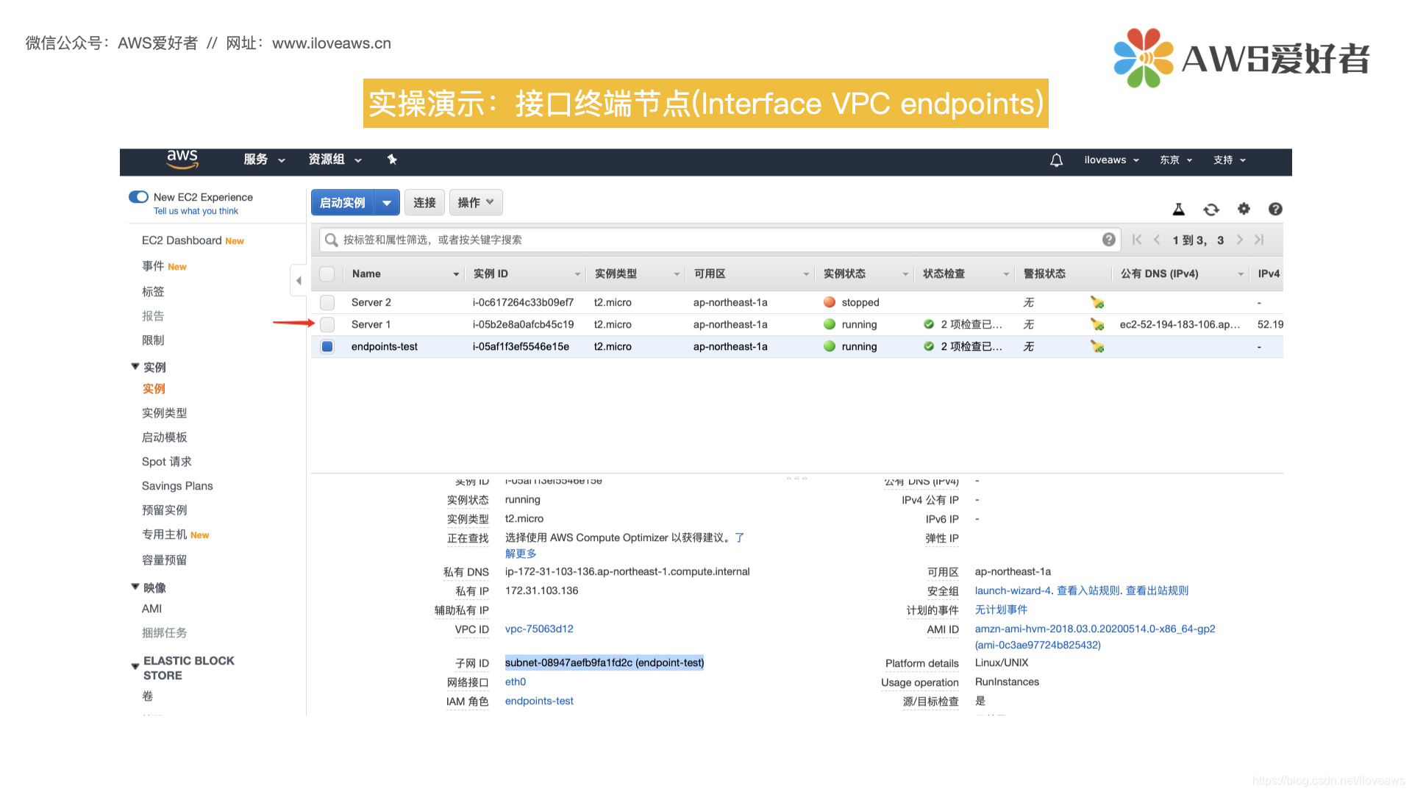1412x794 pixels.
Task: Click Tell us what you think link
Action: pyautogui.click(x=196, y=211)
